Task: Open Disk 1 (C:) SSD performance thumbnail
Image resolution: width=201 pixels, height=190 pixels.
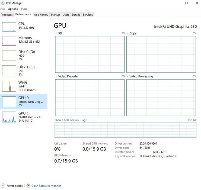Action: pos(9,71)
